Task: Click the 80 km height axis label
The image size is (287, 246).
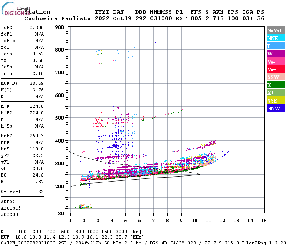Action: [x=61, y=213]
